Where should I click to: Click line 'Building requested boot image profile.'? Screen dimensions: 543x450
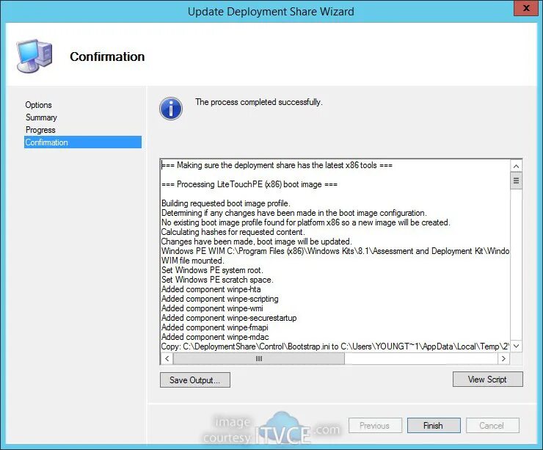226,203
